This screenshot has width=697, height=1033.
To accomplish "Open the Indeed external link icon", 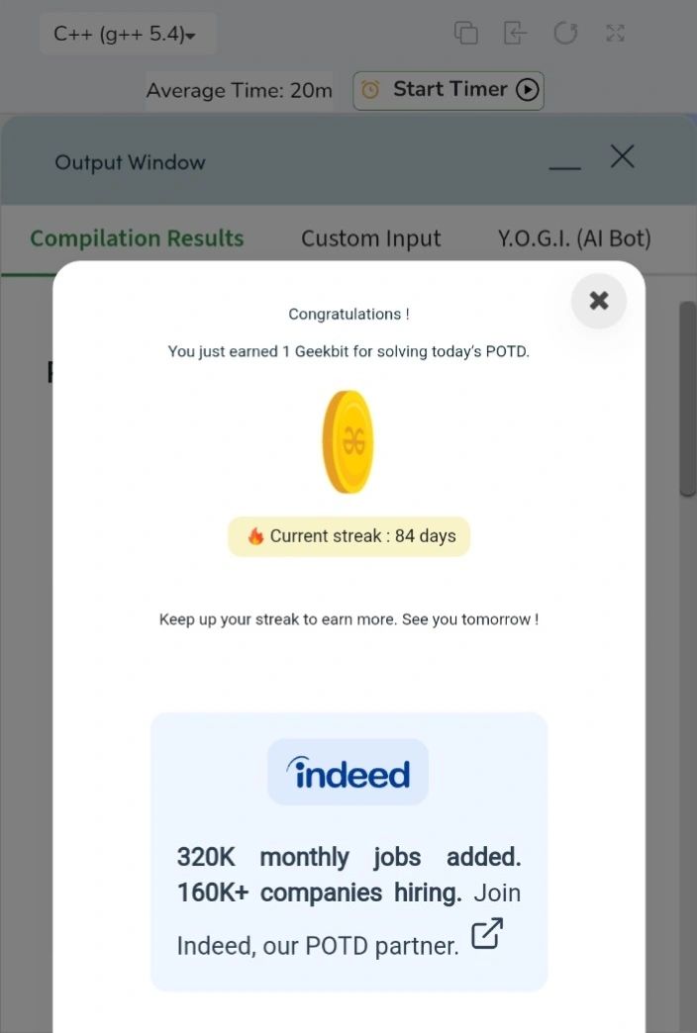I will pyautogui.click(x=487, y=933).
